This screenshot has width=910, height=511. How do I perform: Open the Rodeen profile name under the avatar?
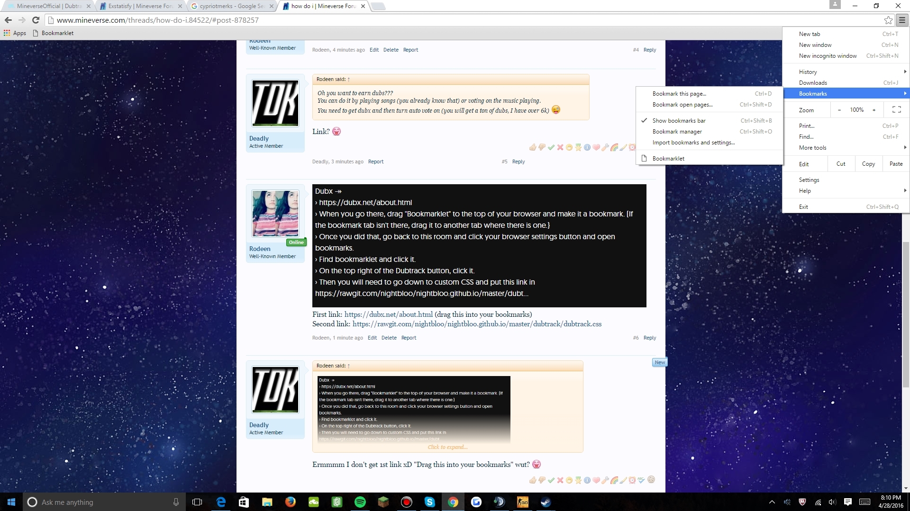tap(260, 249)
